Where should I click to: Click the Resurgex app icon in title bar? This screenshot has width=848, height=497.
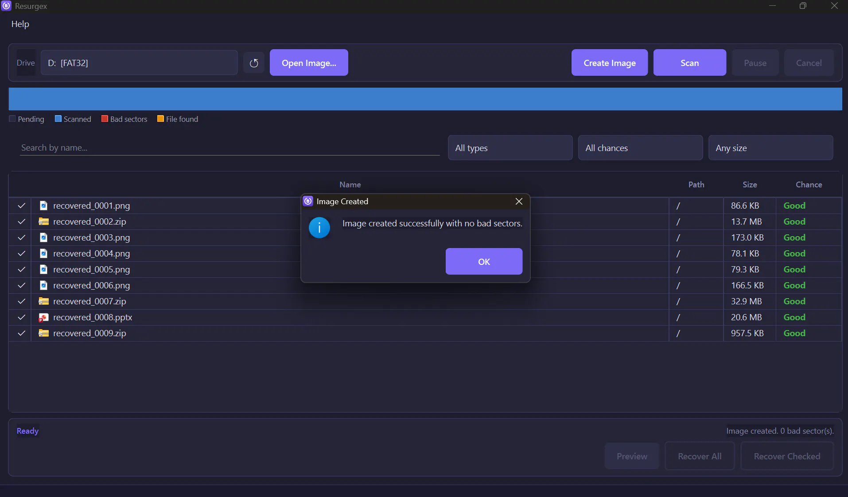pos(6,6)
